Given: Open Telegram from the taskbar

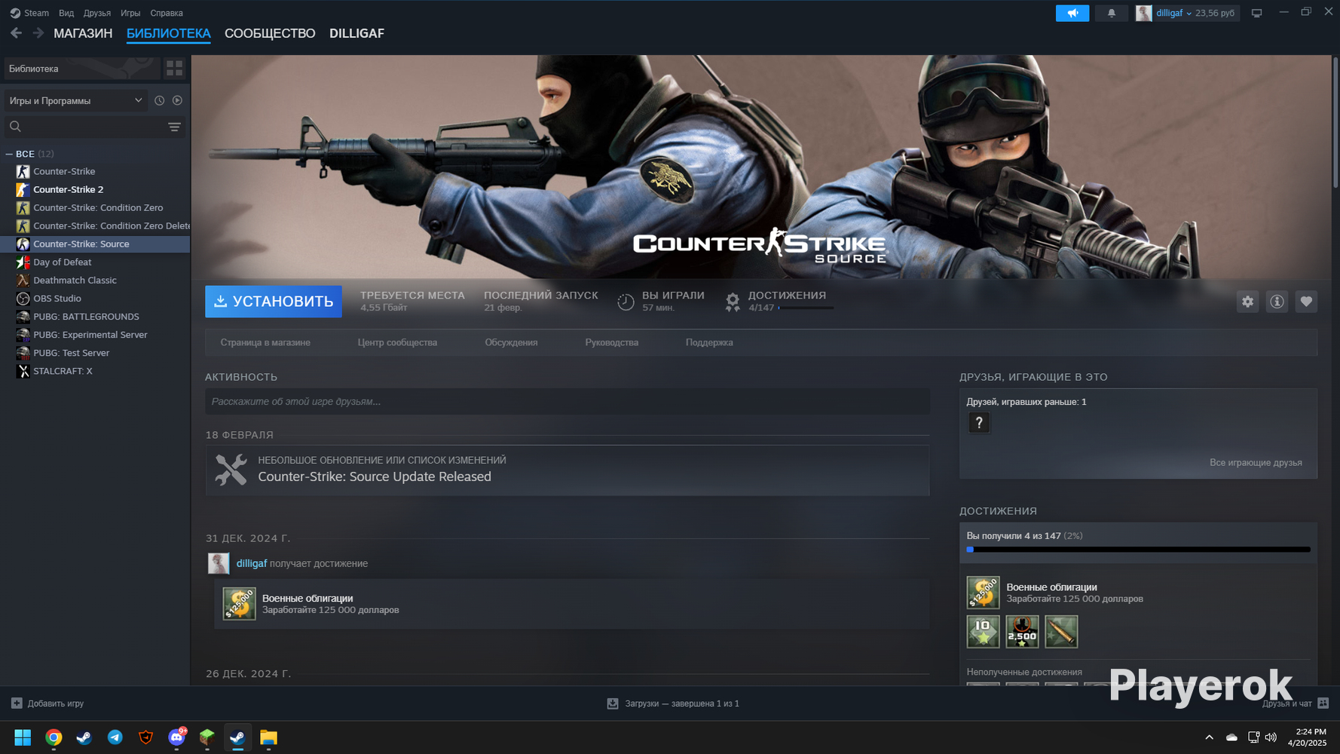Looking at the screenshot, I should pyautogui.click(x=115, y=737).
